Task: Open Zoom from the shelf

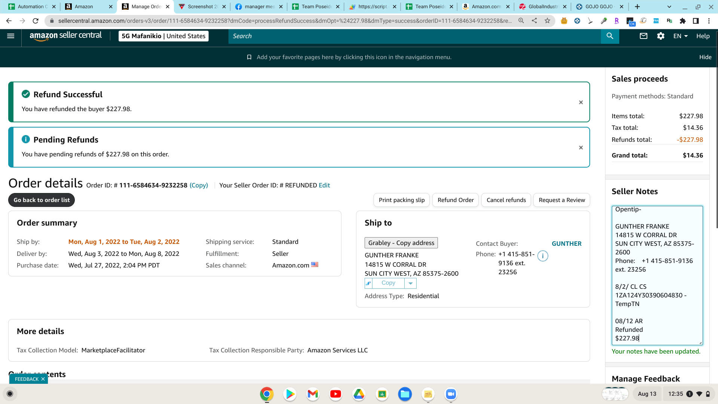Action: coord(451,394)
